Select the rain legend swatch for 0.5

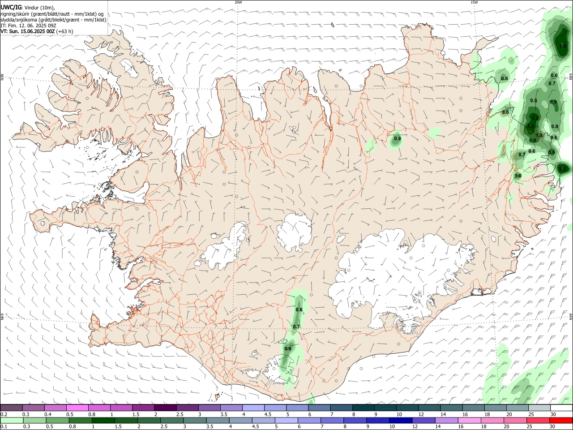click(x=57, y=421)
